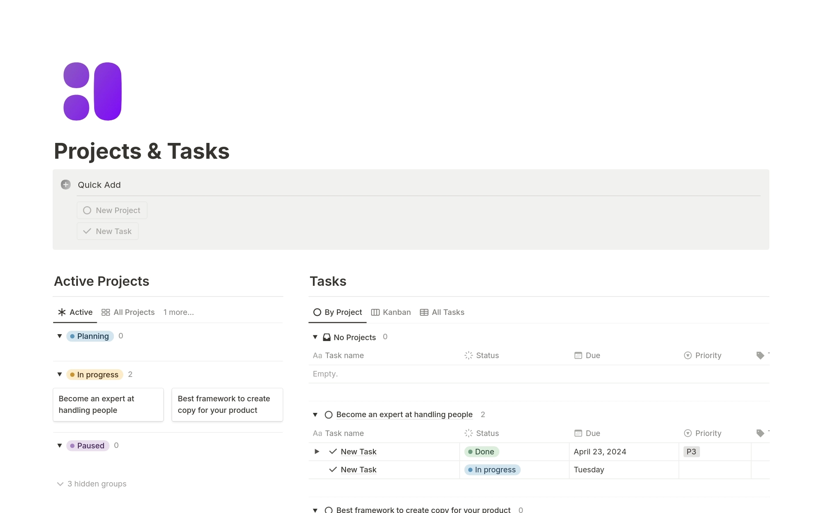Switch to the All Projects tab
The width and height of the screenshot is (822, 513).
click(x=128, y=312)
